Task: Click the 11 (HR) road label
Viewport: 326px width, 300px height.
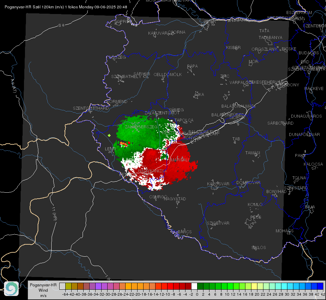Action: pos(54,214)
